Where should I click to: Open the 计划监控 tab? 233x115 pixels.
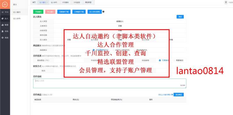77,2
